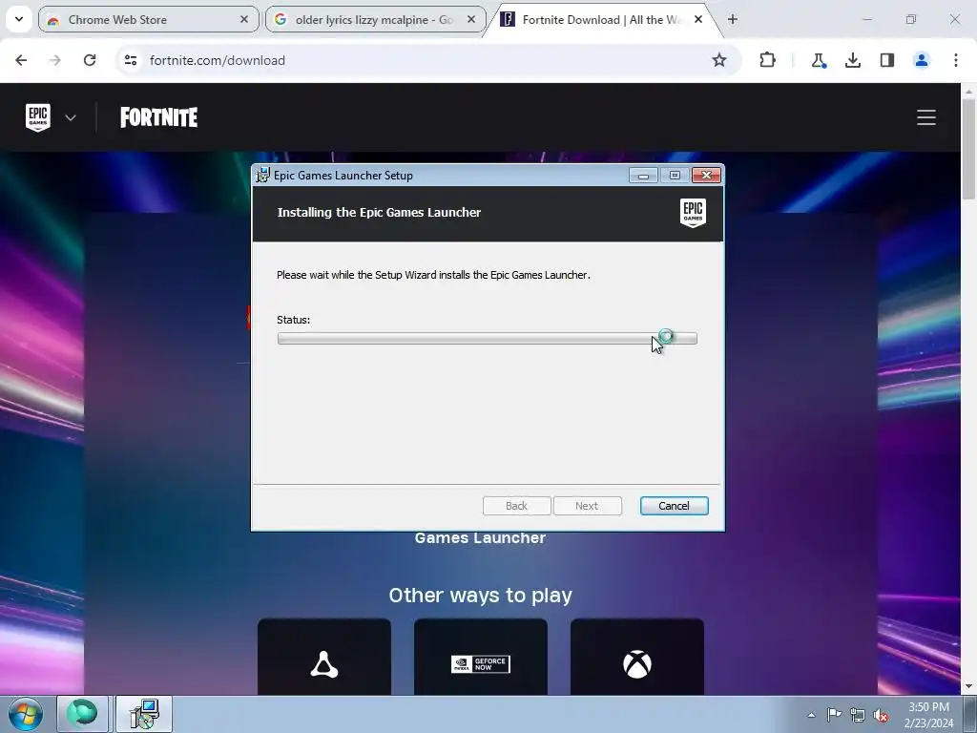
Task: Close the Fortnite Download tab
Action: (698, 19)
